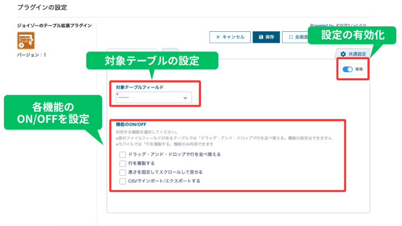Screen dimensions: 402x226
Task: Save settings with the 保存 button
Action: pyautogui.click(x=266, y=37)
